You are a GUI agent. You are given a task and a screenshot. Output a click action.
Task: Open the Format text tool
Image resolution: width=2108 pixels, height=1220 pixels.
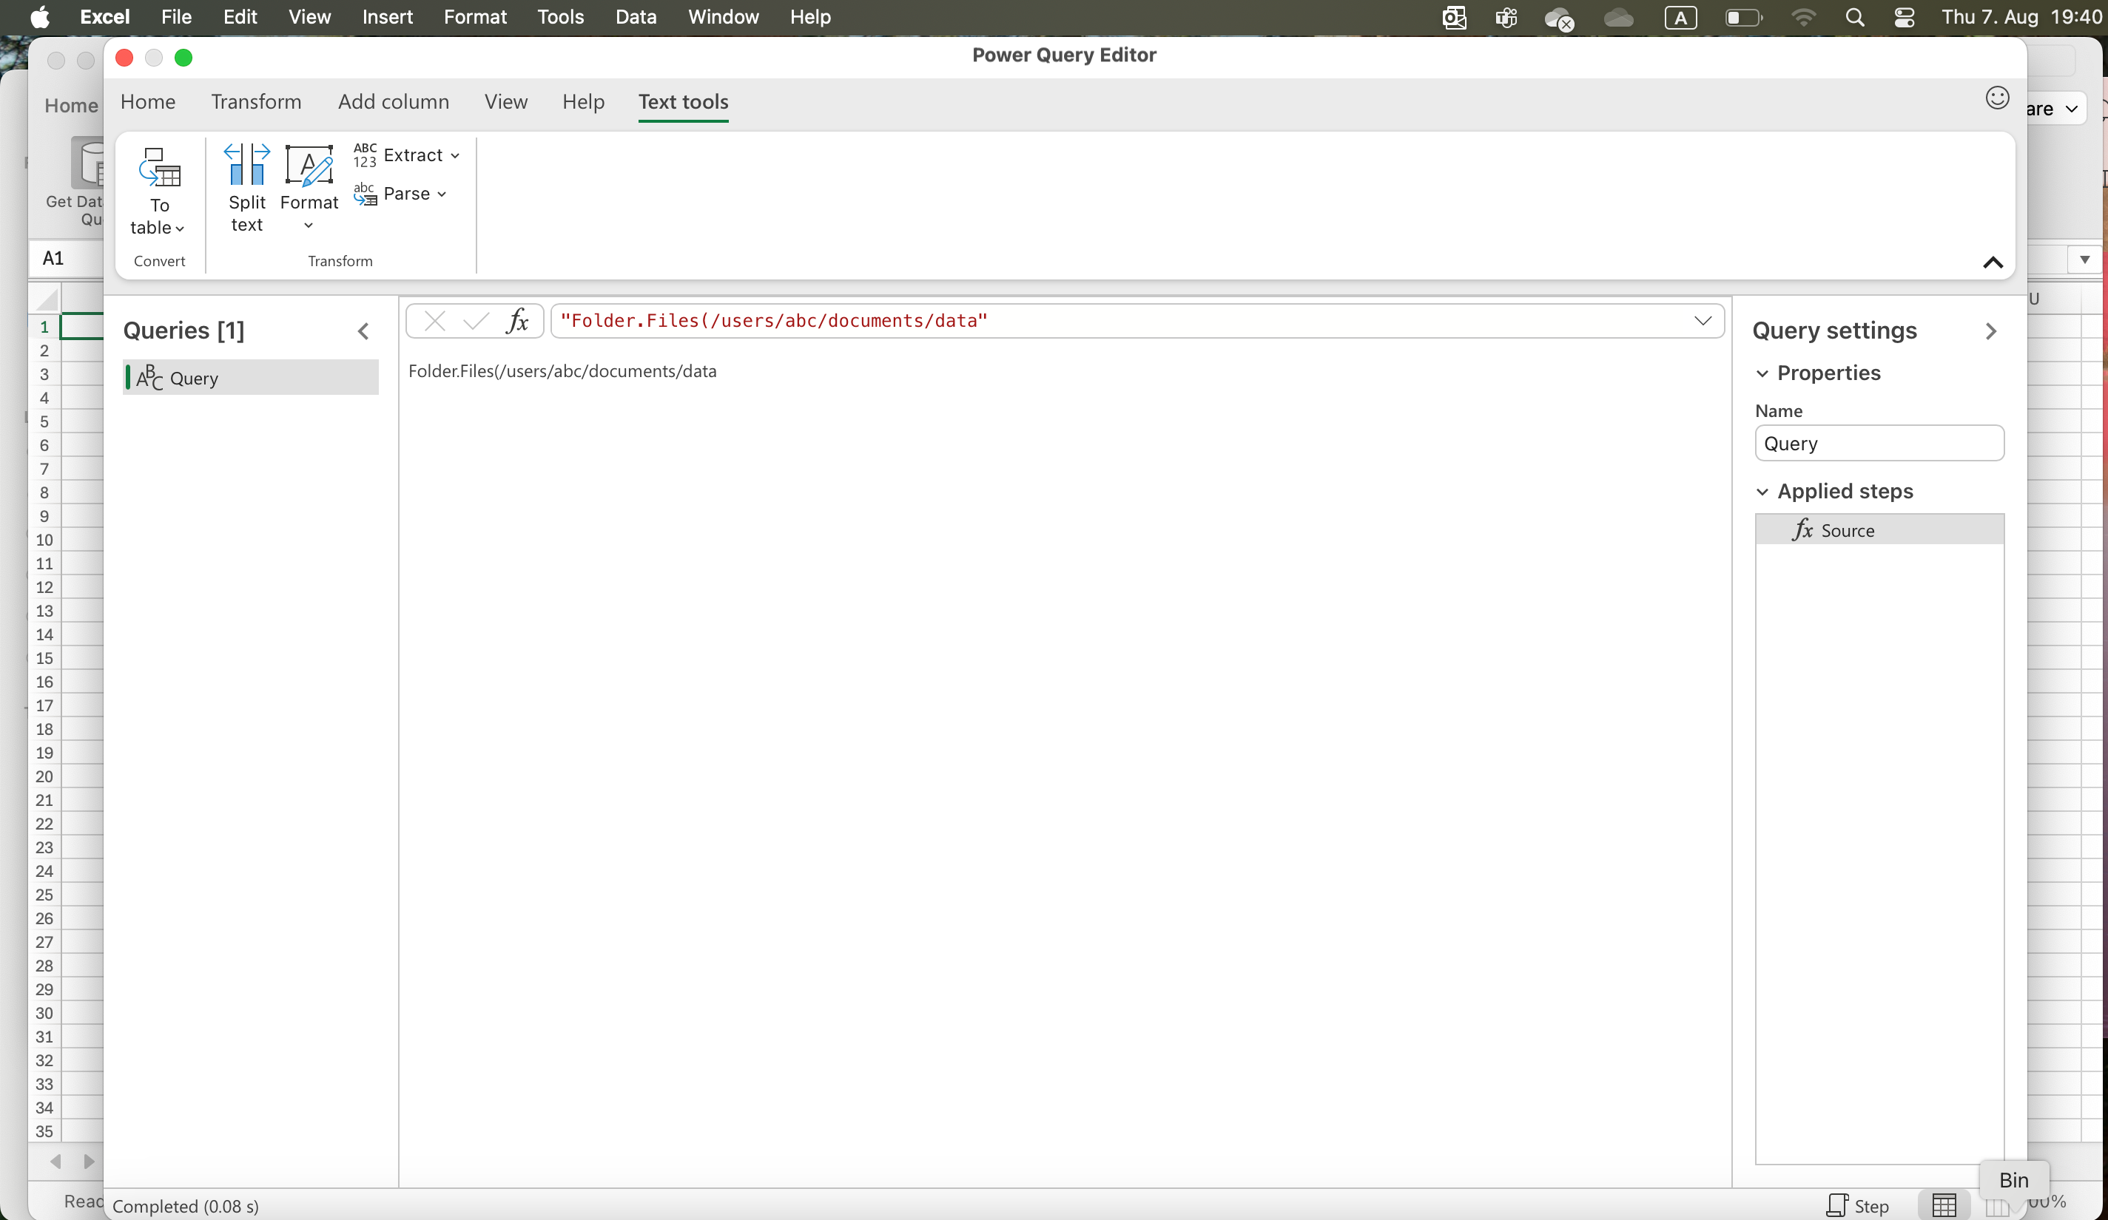[309, 188]
